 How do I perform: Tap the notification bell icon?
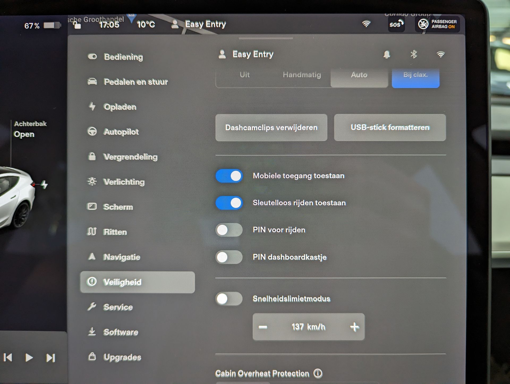386,54
